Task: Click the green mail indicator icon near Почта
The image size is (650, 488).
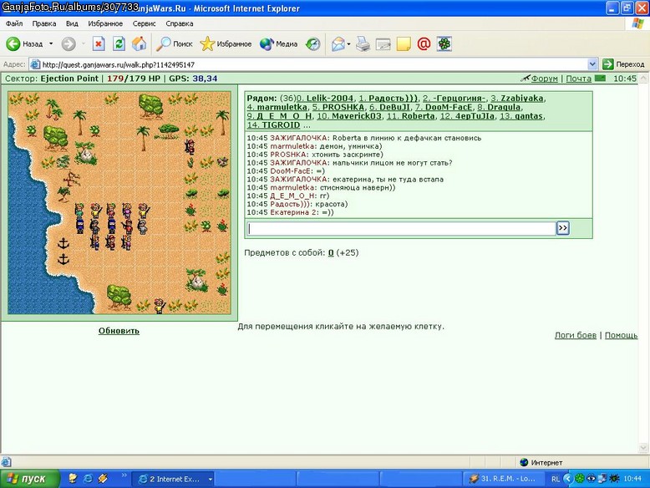Action: click(600, 78)
